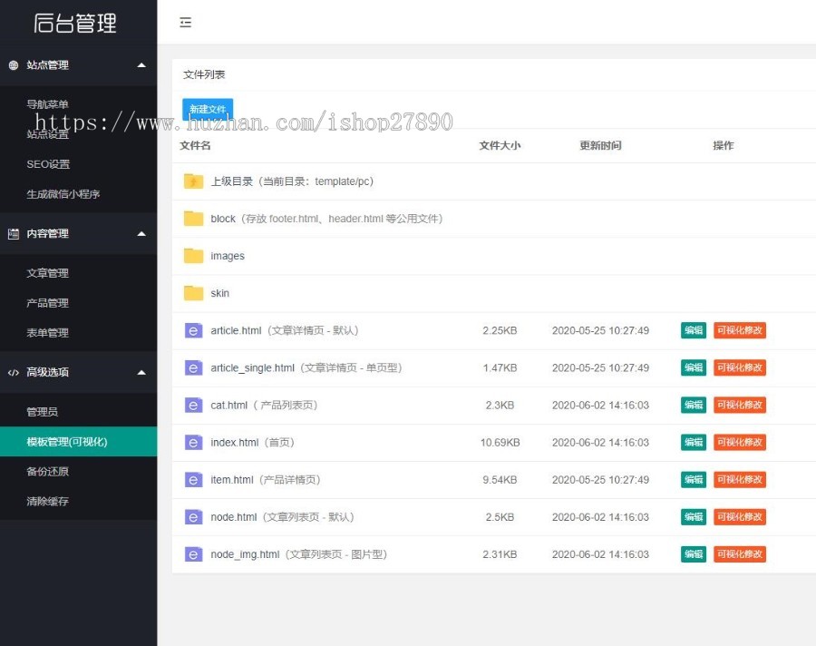Click 可视化修改 for article.html

click(740, 330)
